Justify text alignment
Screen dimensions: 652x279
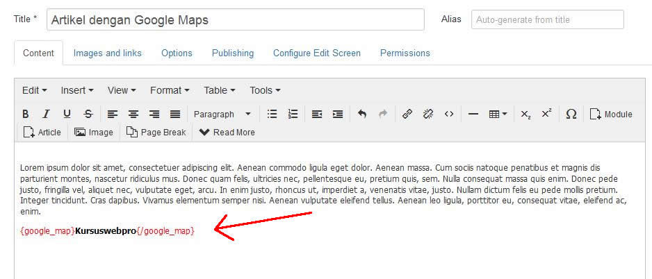(175, 115)
